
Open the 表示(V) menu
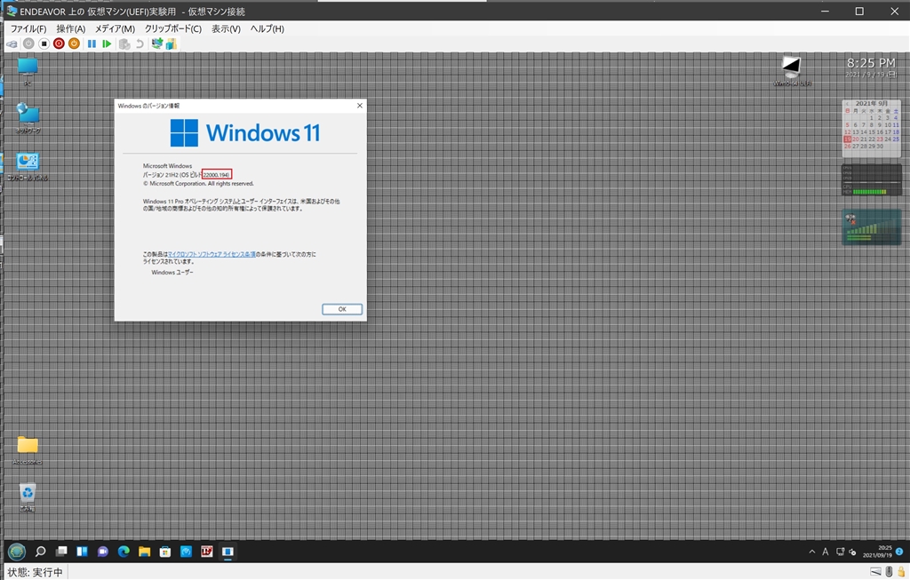pos(226,28)
